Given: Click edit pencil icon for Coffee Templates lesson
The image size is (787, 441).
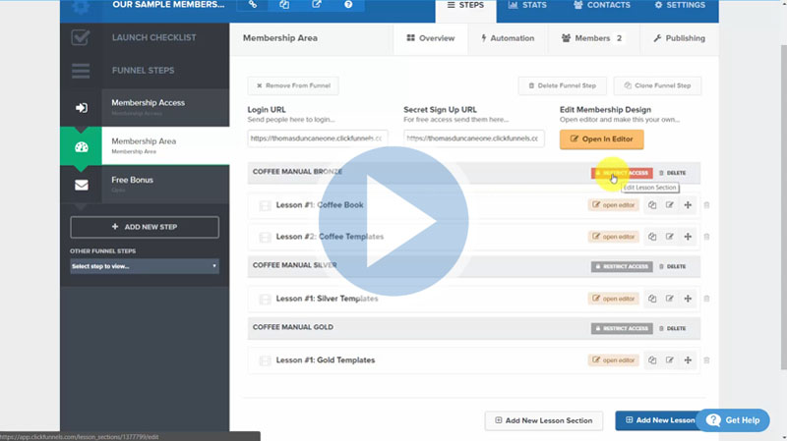Looking at the screenshot, I should (670, 237).
